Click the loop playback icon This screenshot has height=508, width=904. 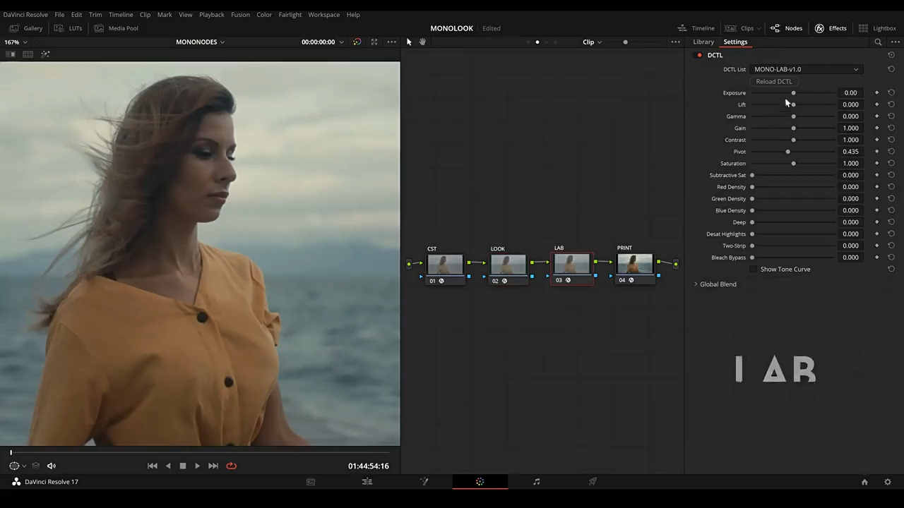click(x=231, y=466)
